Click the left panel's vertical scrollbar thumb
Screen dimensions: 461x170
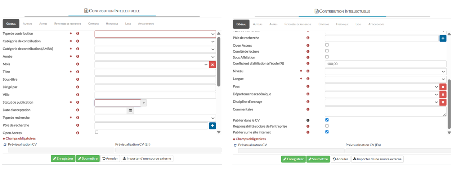pos(218,61)
